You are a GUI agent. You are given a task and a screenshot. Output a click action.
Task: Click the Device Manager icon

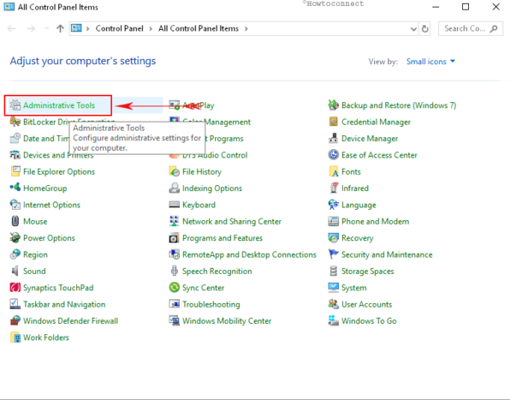tap(334, 138)
